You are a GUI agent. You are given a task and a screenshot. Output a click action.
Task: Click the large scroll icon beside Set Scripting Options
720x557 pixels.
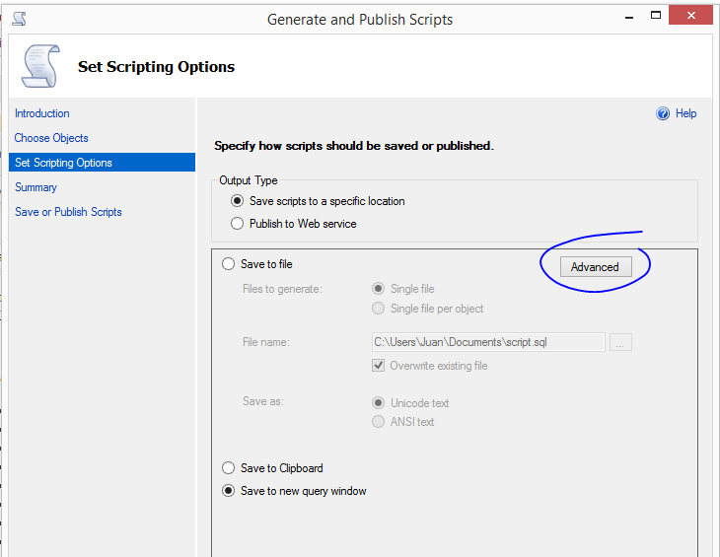[x=40, y=66]
